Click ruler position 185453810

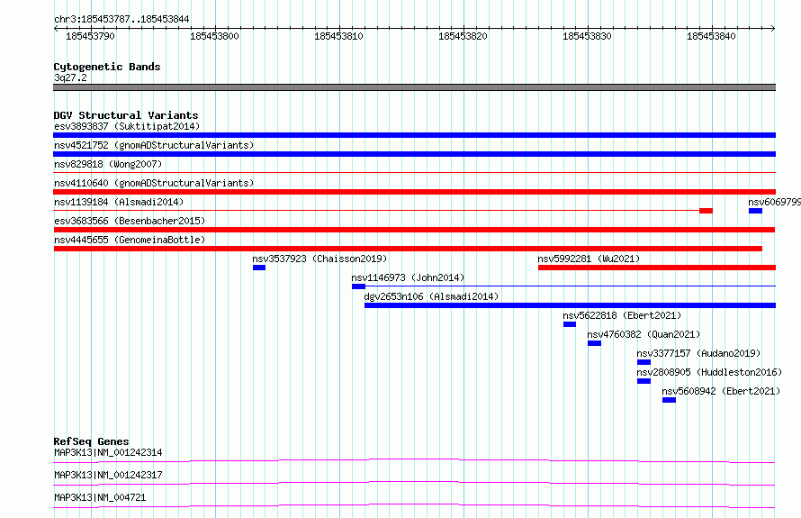338,36
